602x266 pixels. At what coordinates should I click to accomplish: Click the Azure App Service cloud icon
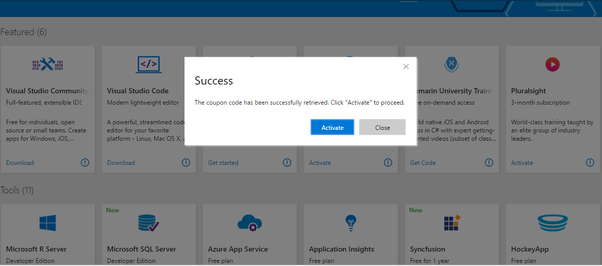(249, 223)
